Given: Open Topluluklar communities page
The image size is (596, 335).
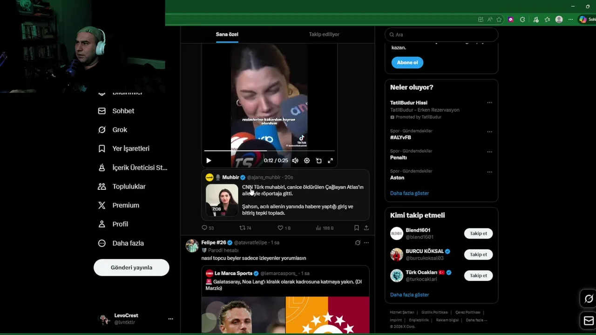Looking at the screenshot, I should (122, 187).
